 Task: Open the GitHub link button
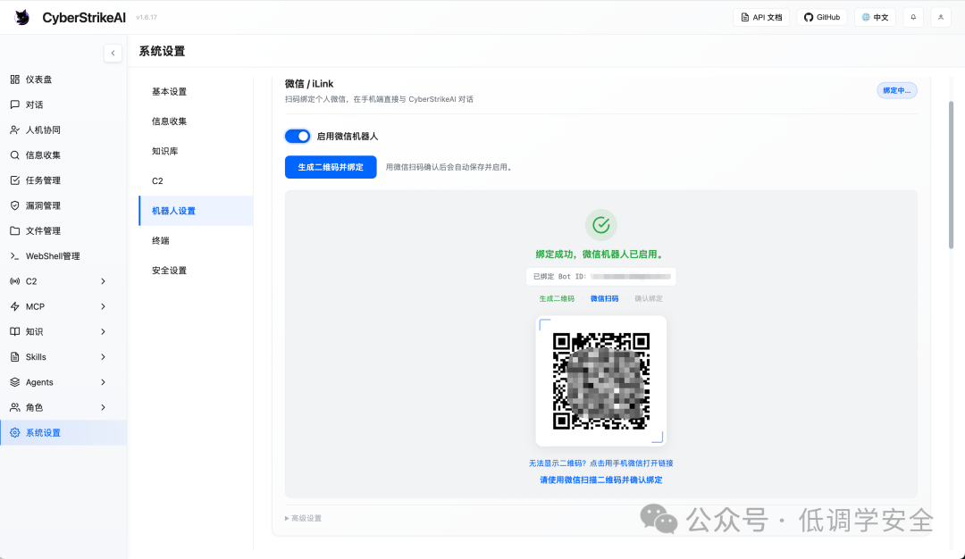[x=822, y=17]
